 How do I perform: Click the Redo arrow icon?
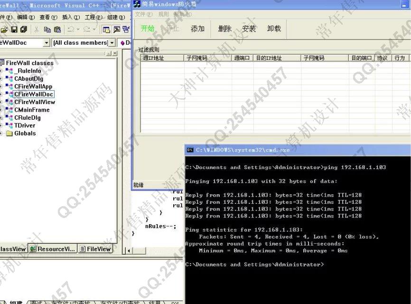(87, 29)
